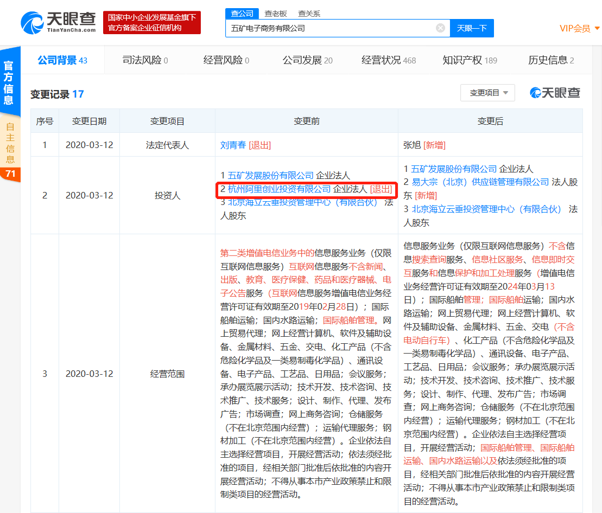Click the 序号 column header
This screenshot has width=602, height=513.
[x=45, y=121]
